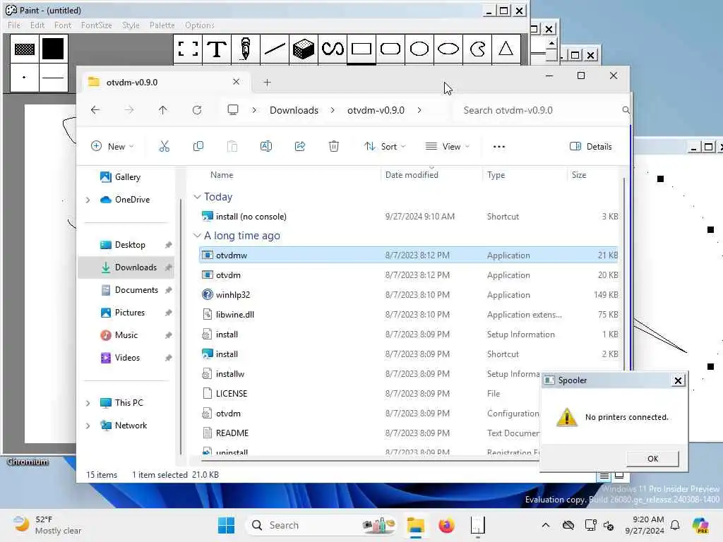Image resolution: width=723 pixels, height=542 pixels.
Task: Open Firefox from the taskbar
Action: tap(446, 525)
